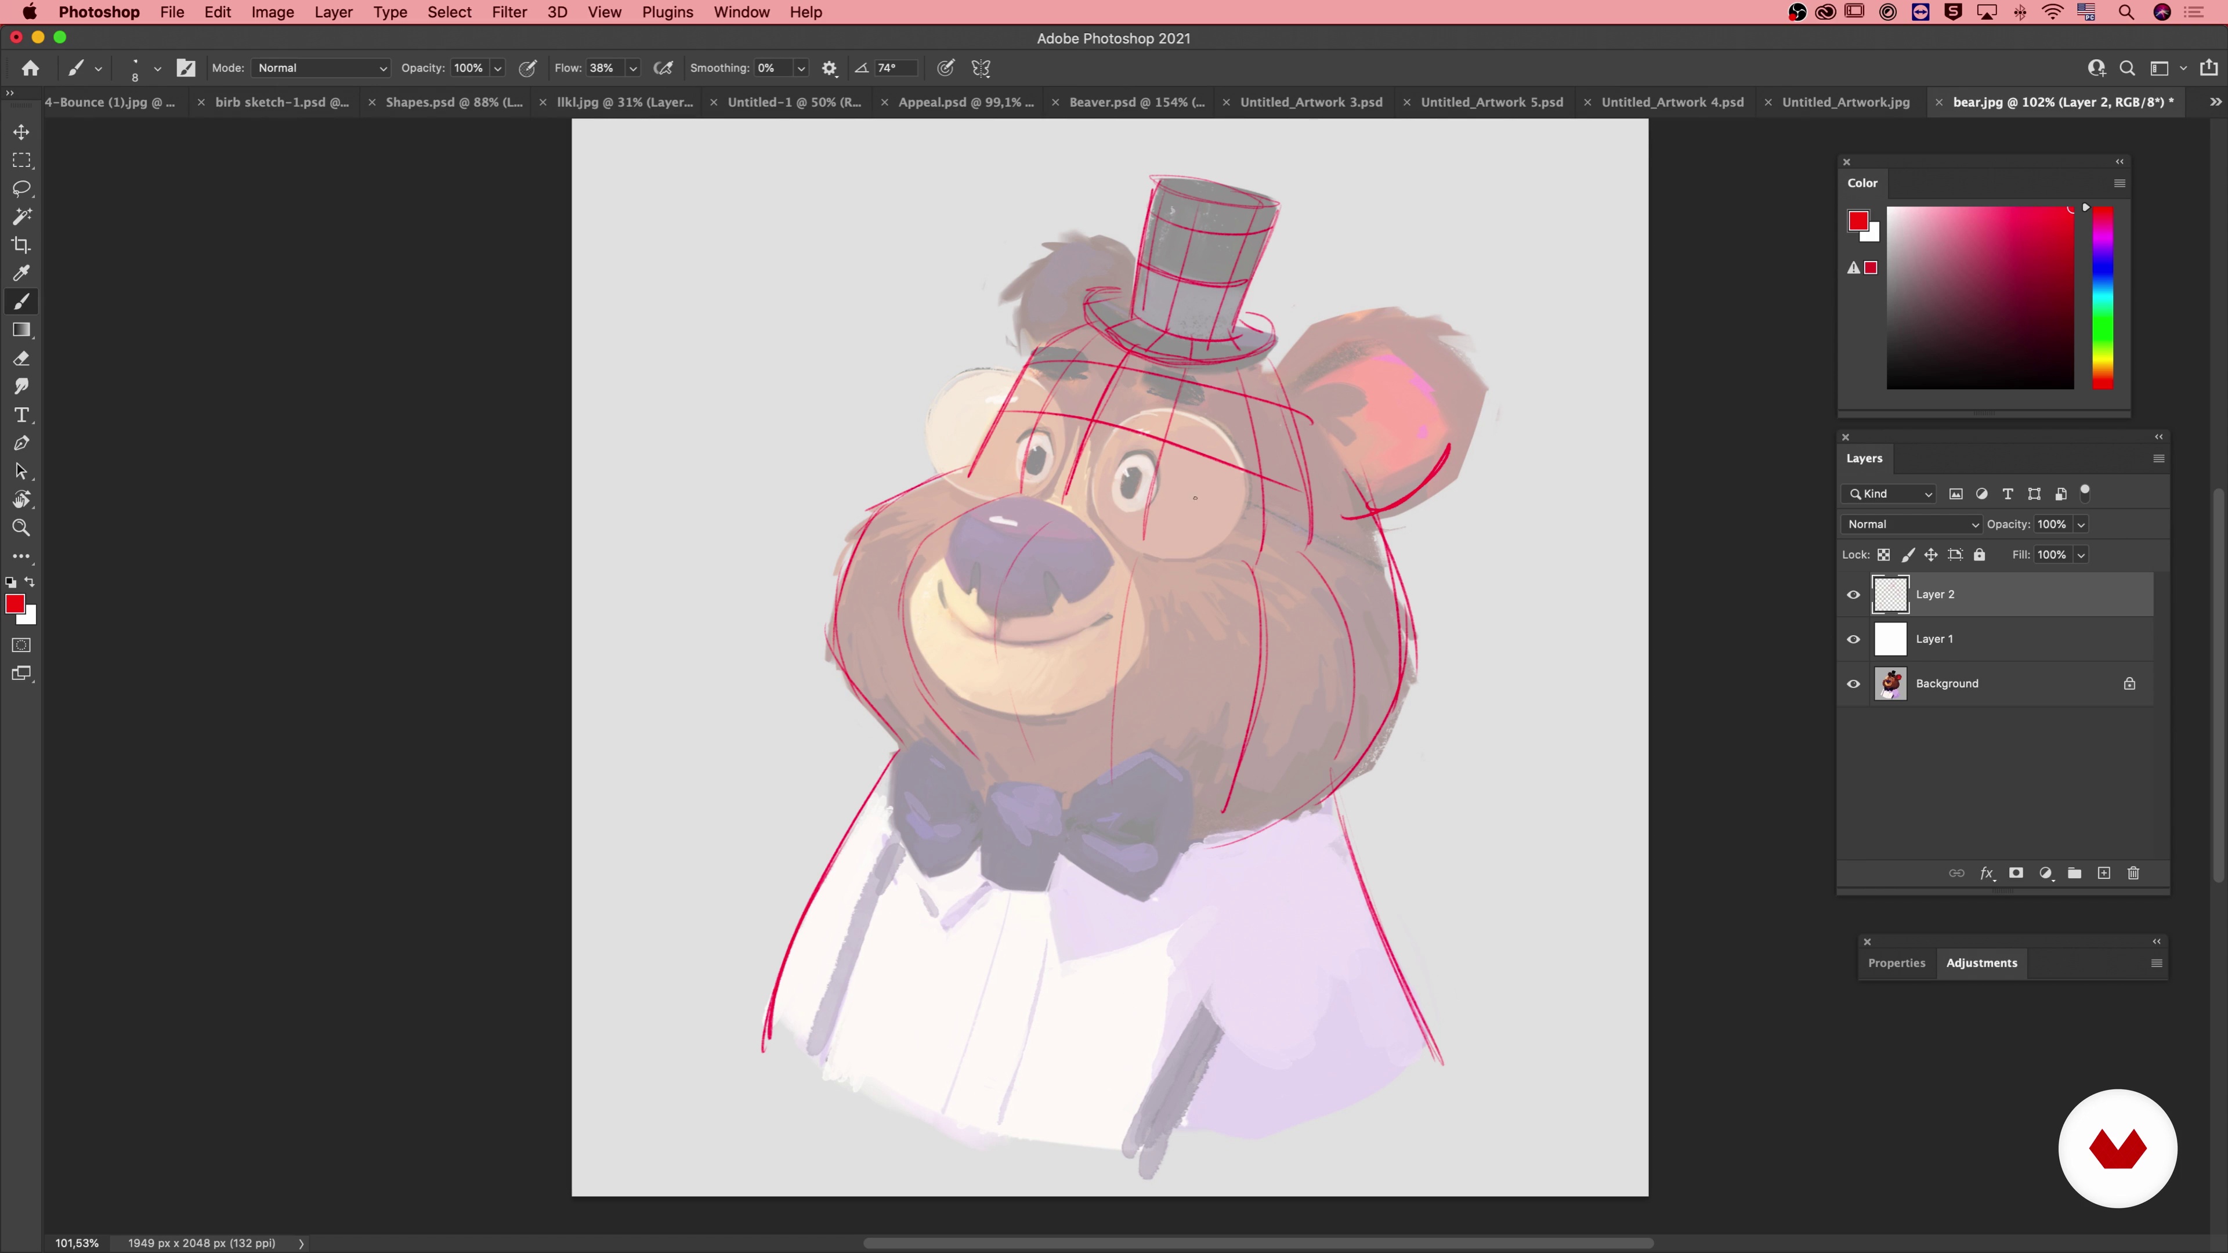Hide the Background layer eye
The width and height of the screenshot is (2228, 1253).
pos(1854,684)
